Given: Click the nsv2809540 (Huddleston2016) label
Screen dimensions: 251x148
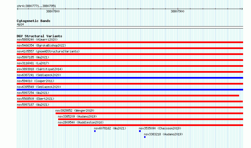Looking at the screenshot, I should click(x=81, y=122).
